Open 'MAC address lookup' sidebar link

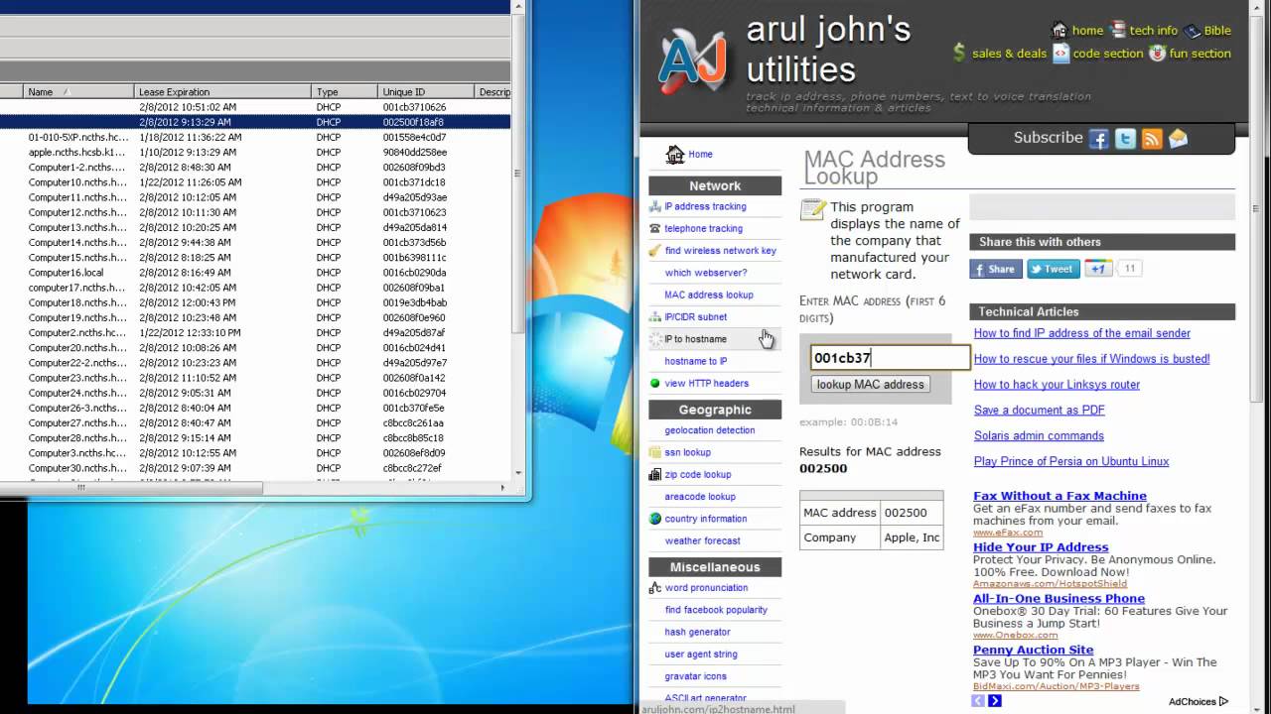709,295
